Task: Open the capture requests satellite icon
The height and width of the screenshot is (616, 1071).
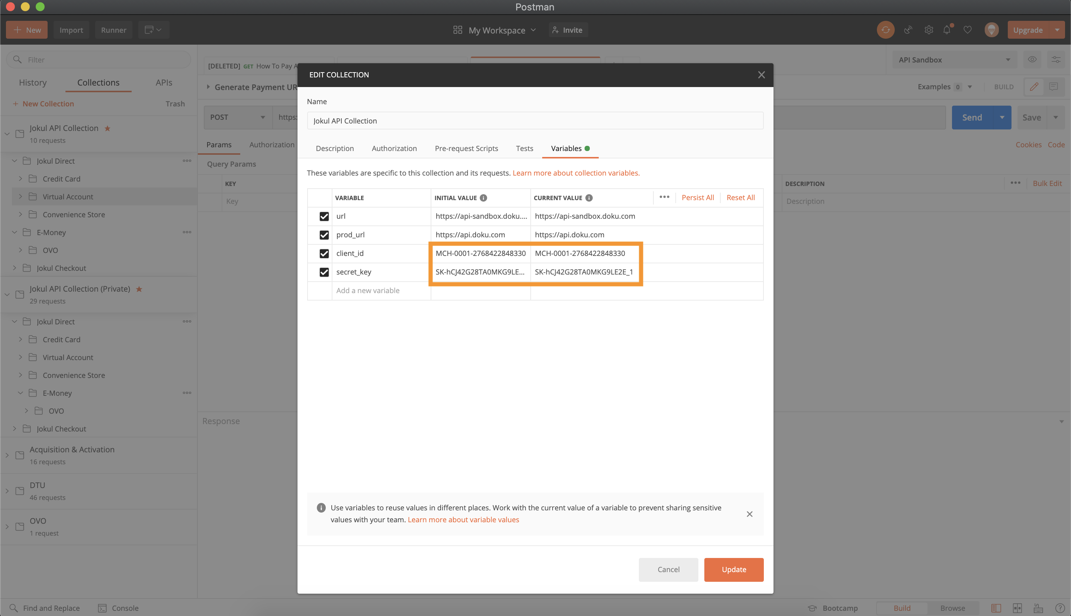Action: click(908, 30)
